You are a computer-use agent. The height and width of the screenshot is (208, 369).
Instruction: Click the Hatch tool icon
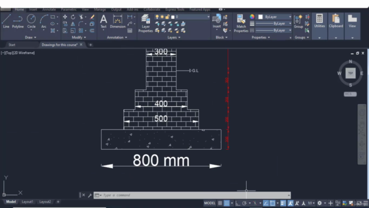(x=52, y=31)
